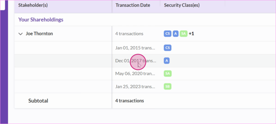Select the Your Shareholdings section heading
Viewport: 276px width, 124px height.
41,20
